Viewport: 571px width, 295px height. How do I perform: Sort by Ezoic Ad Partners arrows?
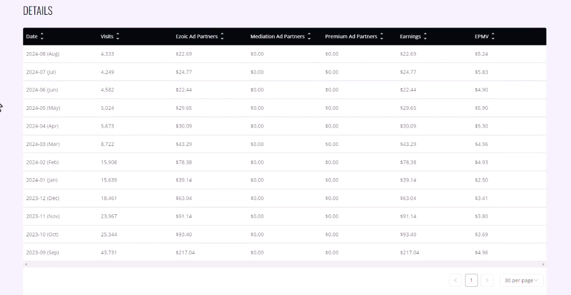(222, 36)
